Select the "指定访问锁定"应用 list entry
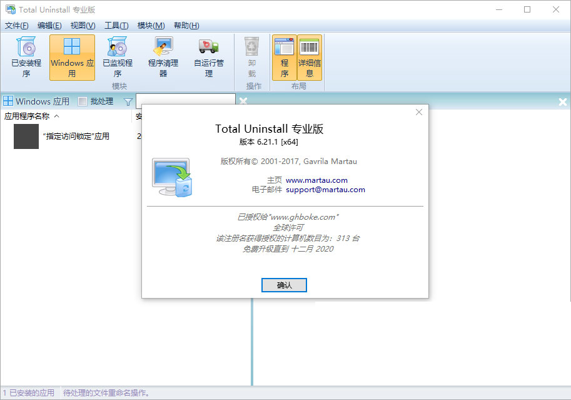The width and height of the screenshot is (571, 400). point(76,136)
